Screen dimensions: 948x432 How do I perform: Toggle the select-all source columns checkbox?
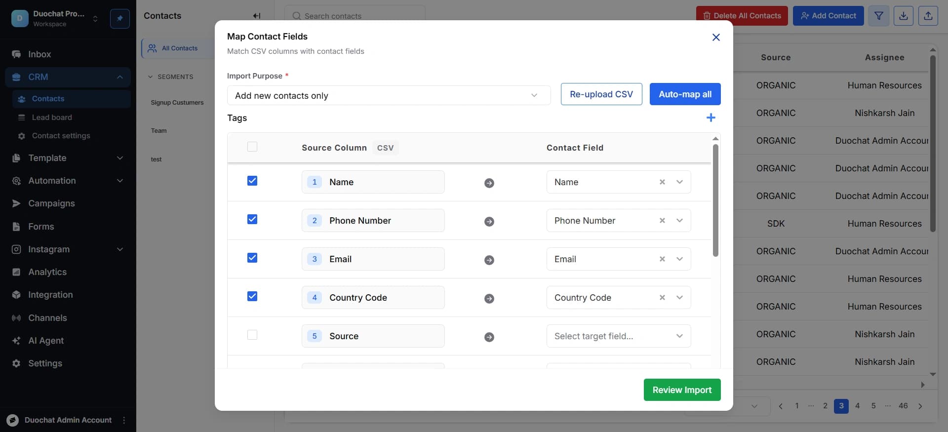click(x=252, y=147)
